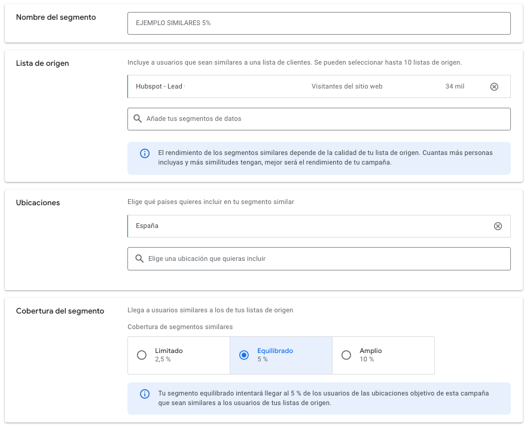
Task: Click the info icon in coverage notice
Action: (x=144, y=394)
